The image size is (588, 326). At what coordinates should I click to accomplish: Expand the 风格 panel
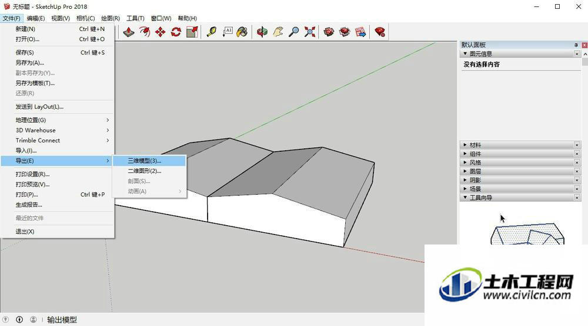coord(465,162)
